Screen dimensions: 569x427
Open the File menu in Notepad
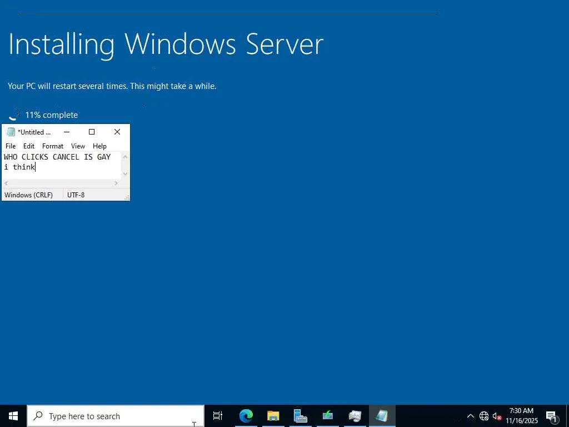pos(11,146)
